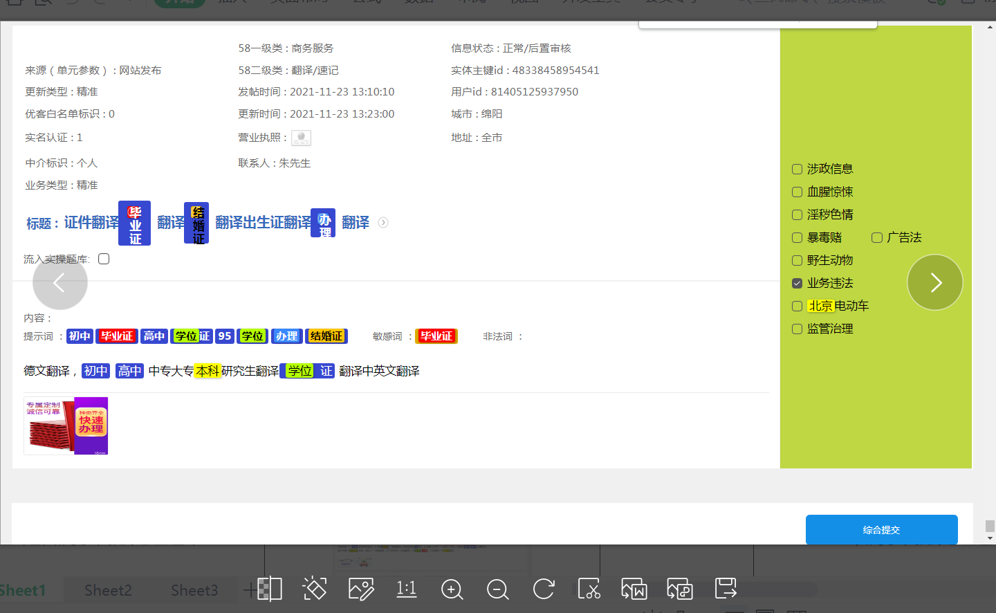This screenshot has width=996, height=613.
Task: Tick the 淫秽色情 option
Action: click(797, 214)
